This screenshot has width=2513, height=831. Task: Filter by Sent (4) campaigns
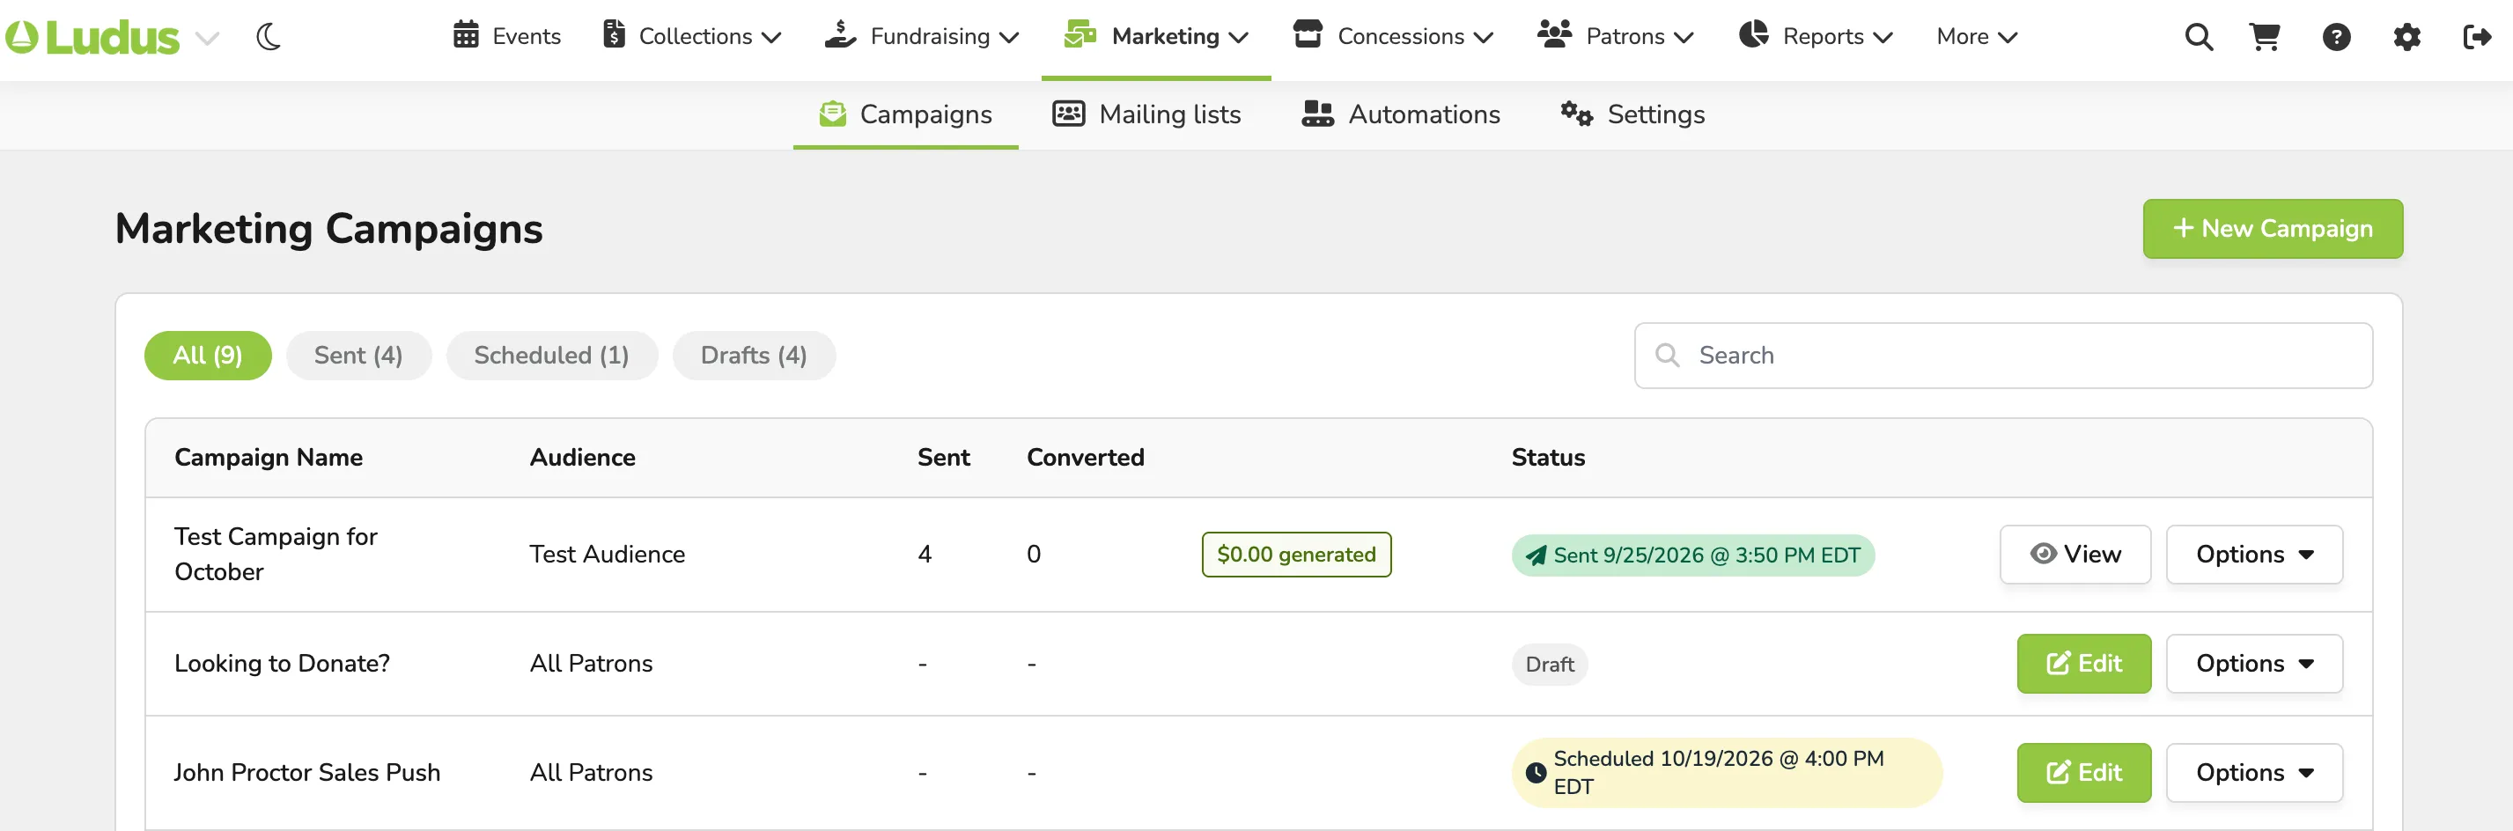pos(358,355)
